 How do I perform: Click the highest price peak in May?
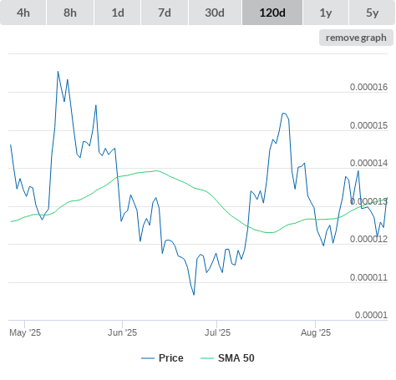(x=58, y=72)
